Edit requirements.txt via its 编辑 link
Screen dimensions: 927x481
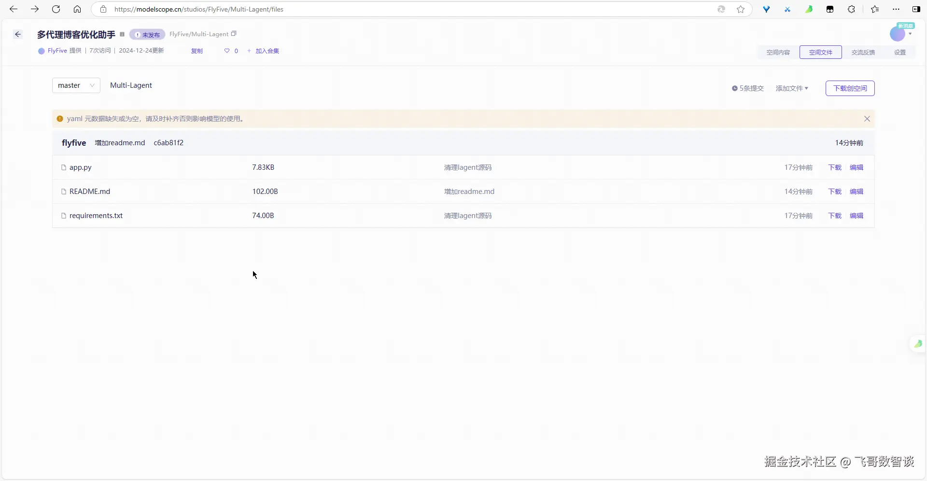tap(857, 216)
